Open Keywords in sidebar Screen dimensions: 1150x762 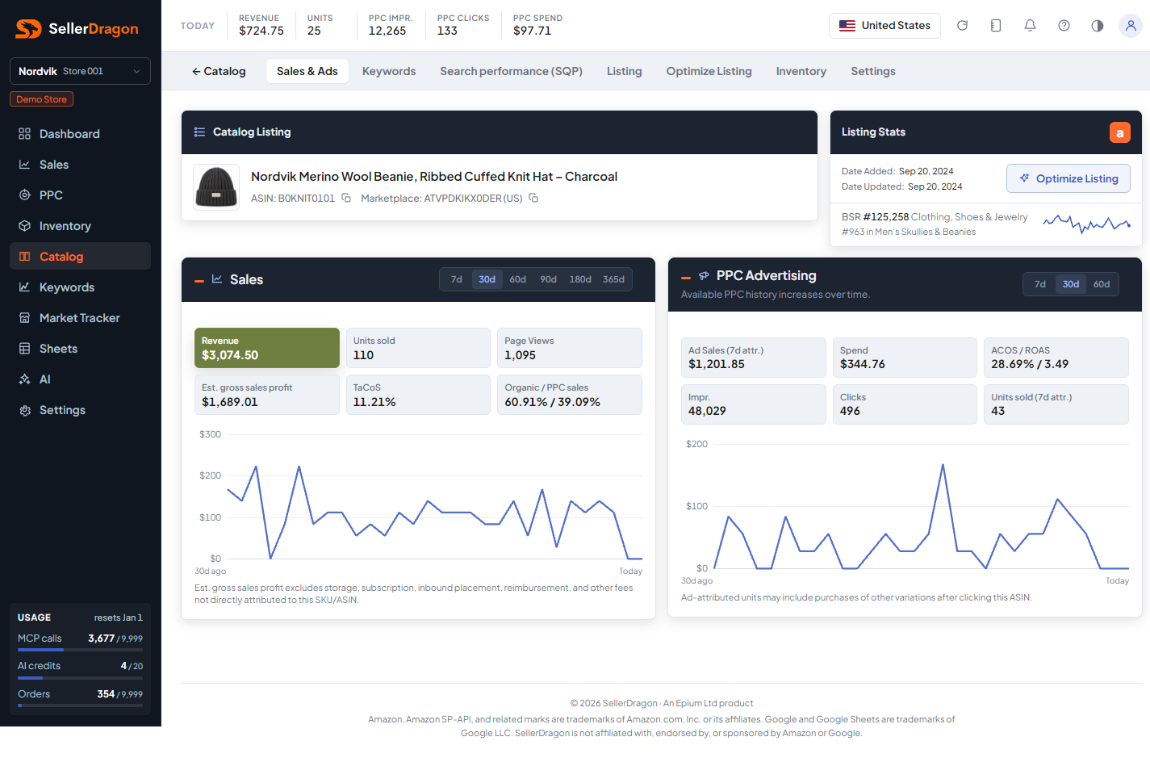(80, 287)
